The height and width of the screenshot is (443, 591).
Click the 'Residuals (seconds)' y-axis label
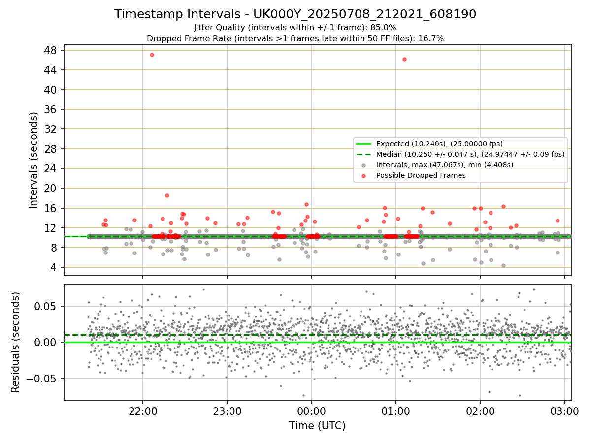[16, 342]
